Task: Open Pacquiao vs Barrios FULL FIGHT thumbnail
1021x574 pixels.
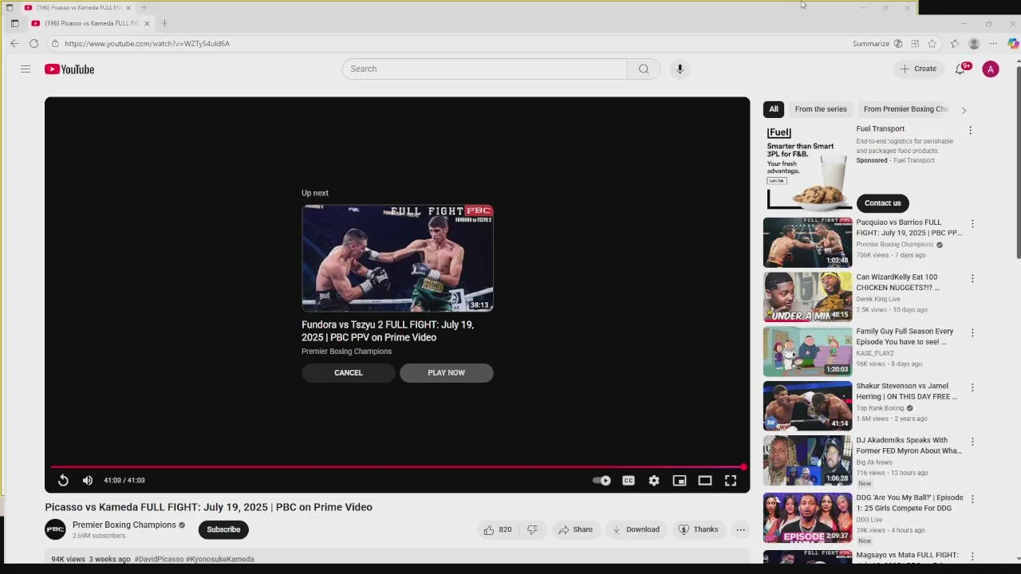Action: (x=807, y=242)
